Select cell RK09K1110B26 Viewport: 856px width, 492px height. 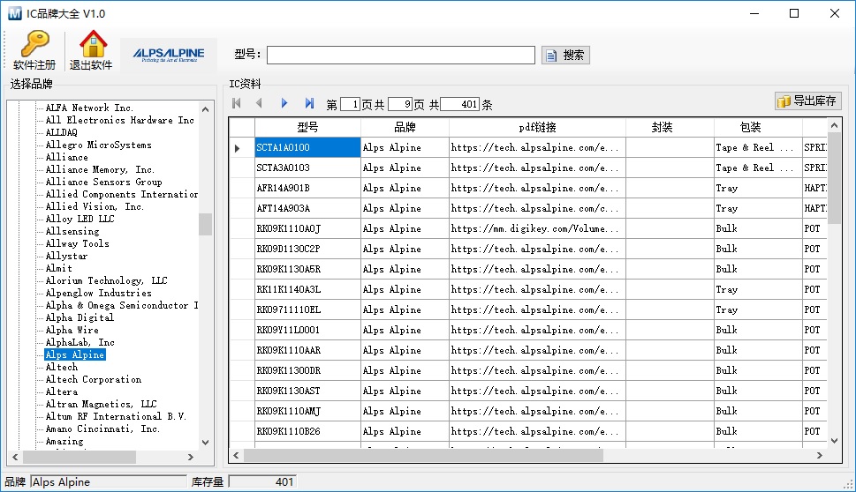[x=307, y=431]
